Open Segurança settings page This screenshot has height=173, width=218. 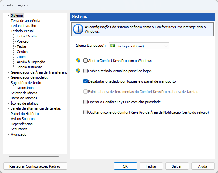tap(19, 129)
